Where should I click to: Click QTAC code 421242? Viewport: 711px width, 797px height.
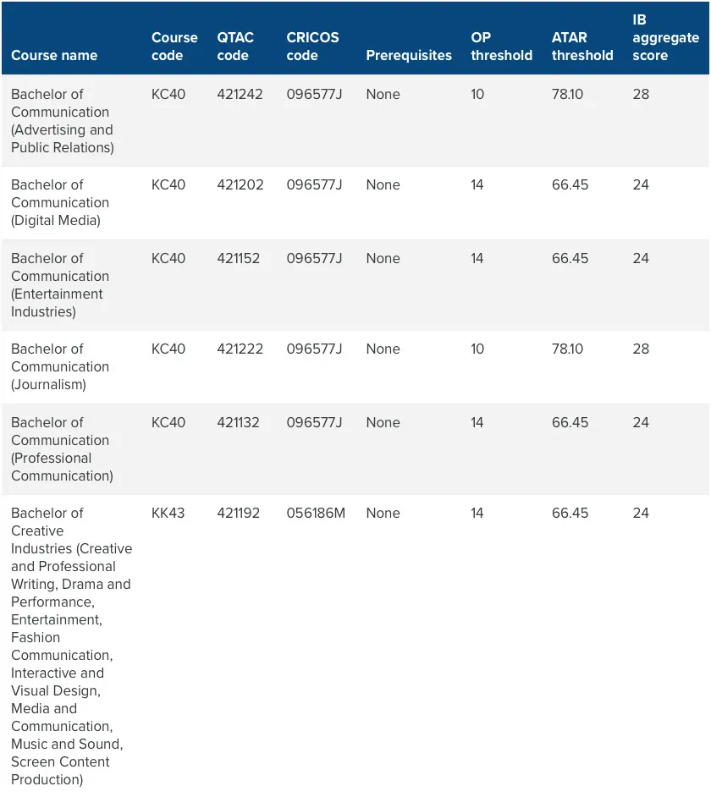(240, 95)
